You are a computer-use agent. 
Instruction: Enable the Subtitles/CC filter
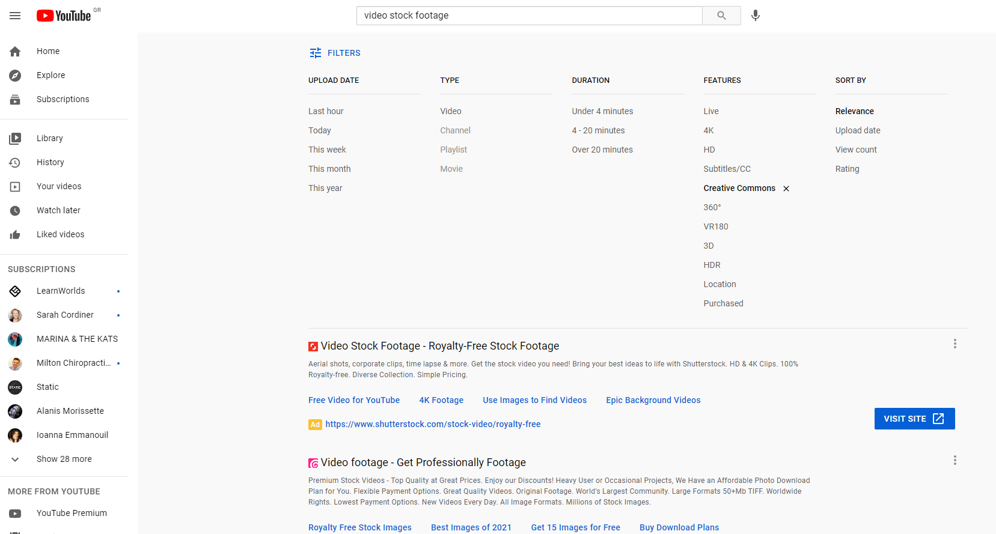point(727,169)
